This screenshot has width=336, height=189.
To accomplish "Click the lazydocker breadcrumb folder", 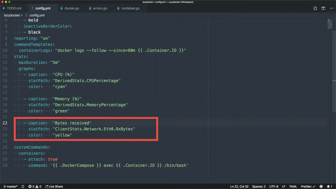I will 12,15.
